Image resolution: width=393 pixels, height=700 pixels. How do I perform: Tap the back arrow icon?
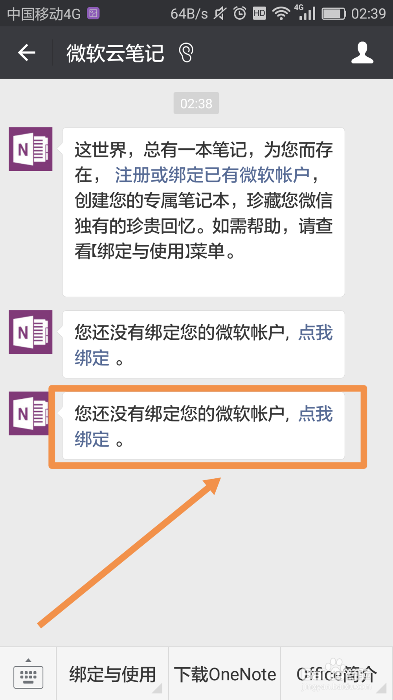(x=27, y=53)
